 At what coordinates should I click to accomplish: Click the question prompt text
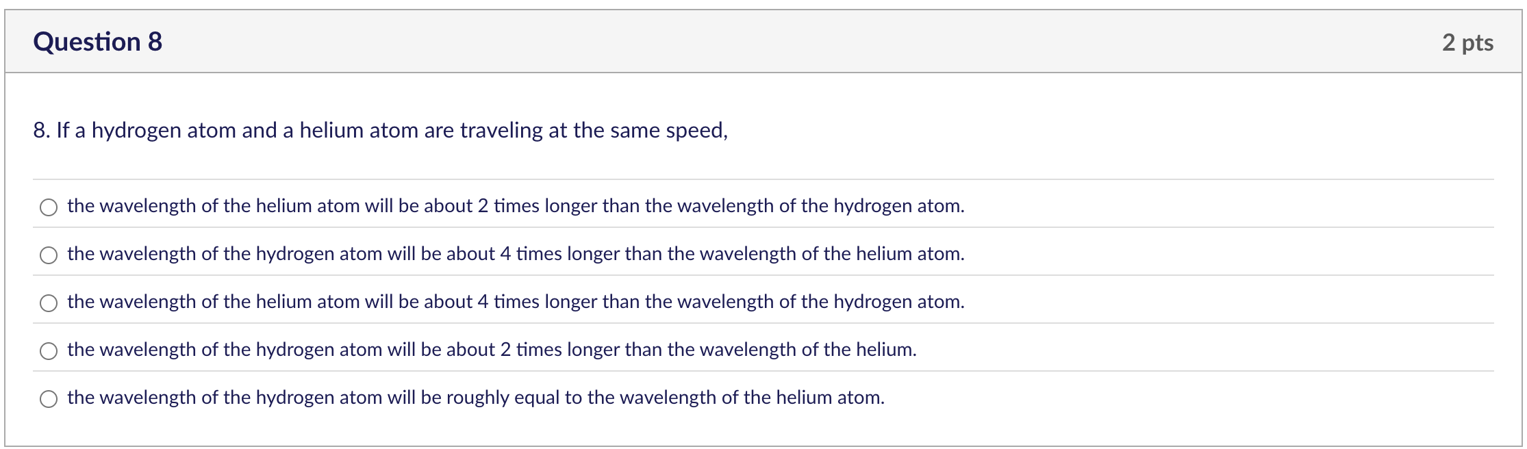tap(381, 129)
